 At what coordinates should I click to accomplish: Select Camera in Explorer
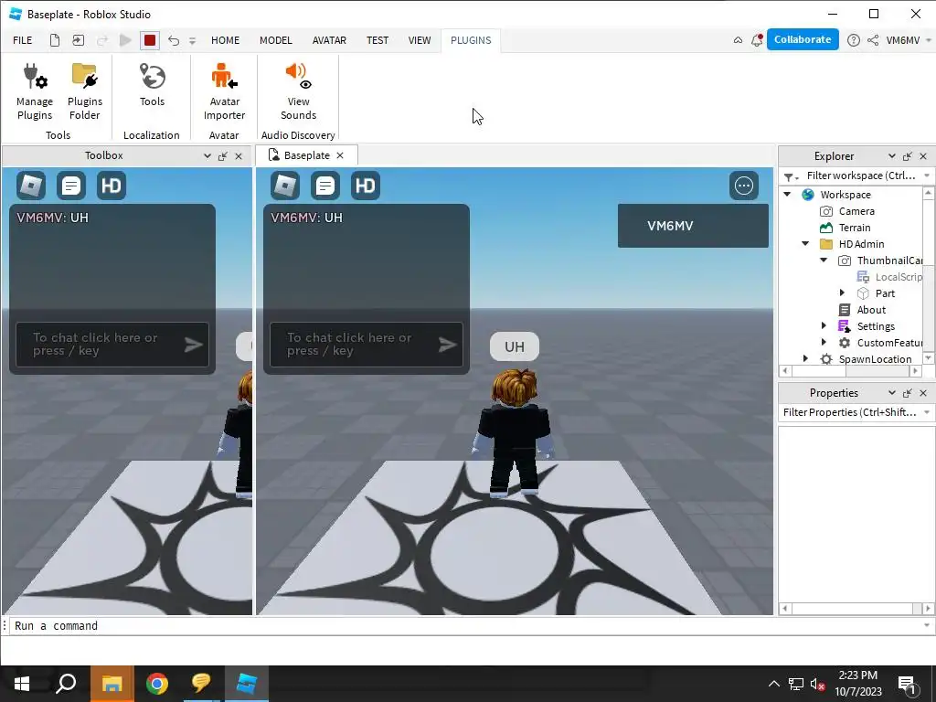[x=856, y=211]
